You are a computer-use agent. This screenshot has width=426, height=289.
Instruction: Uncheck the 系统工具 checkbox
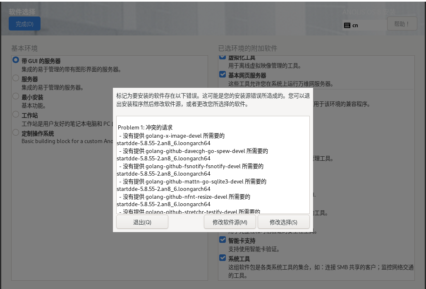223,258
